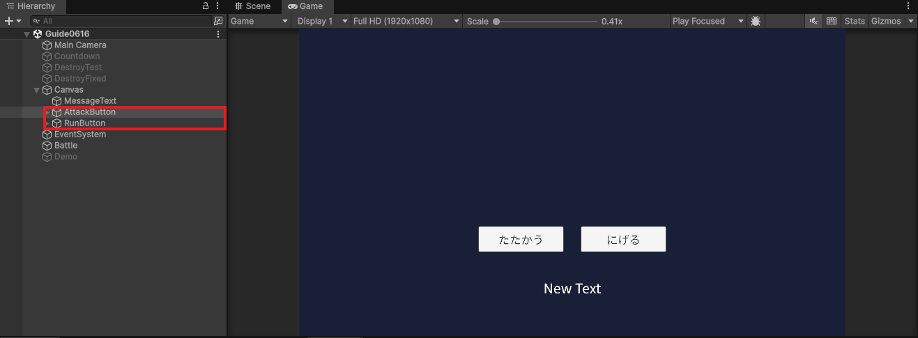
Task: Open the dropdown arrow beside the plus button
Action: coord(19,21)
